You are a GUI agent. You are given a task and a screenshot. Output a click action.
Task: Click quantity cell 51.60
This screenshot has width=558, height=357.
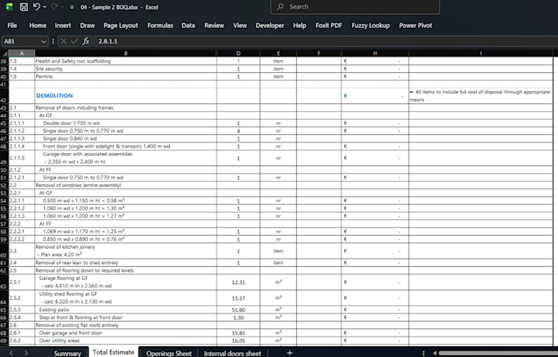[x=239, y=310]
